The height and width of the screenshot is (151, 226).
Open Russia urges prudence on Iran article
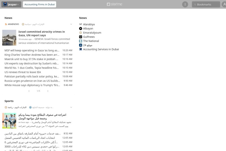point(32,81)
